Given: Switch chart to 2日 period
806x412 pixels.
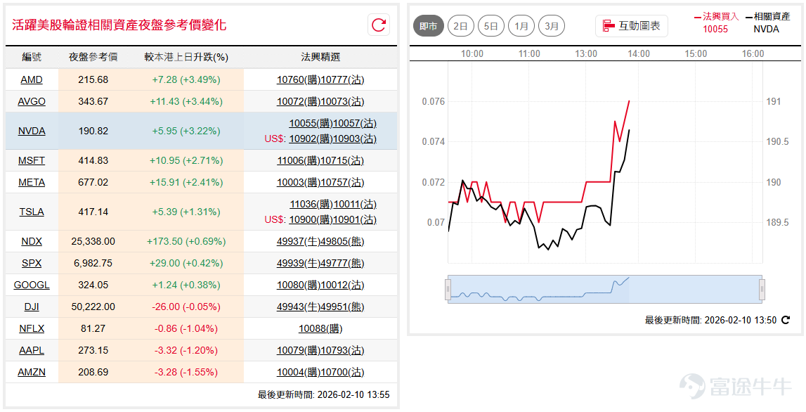Looking at the screenshot, I should pyautogui.click(x=460, y=26).
